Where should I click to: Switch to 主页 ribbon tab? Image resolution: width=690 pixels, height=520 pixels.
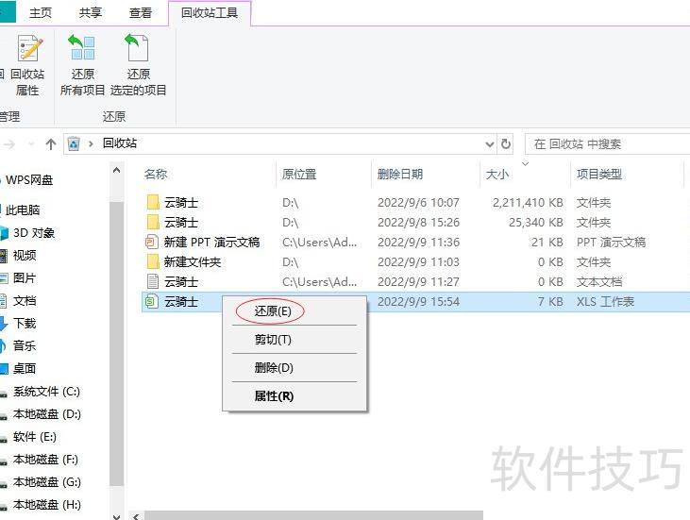coord(40,13)
